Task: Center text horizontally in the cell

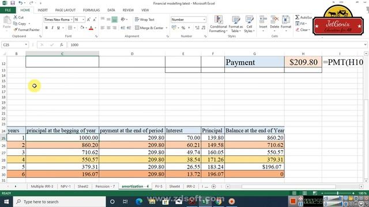Action: (x=108, y=28)
